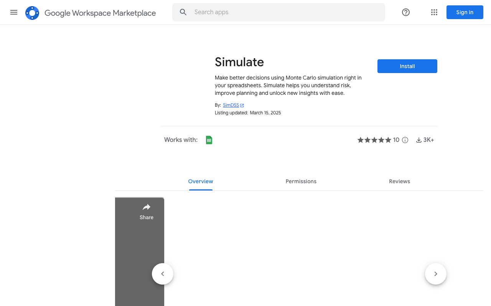
Task: Open the SimDSS developer link
Action: coord(231,105)
